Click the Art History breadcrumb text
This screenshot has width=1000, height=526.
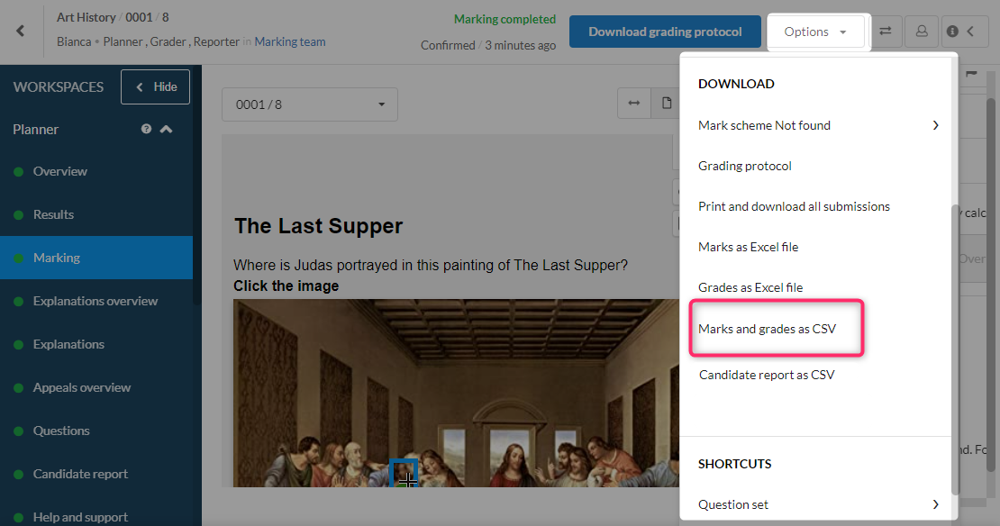pos(86,17)
